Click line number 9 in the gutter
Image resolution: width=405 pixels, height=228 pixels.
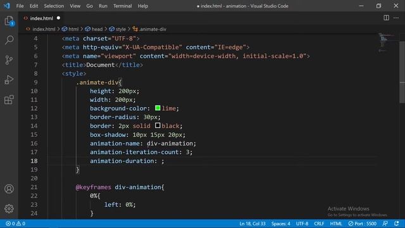pyautogui.click(x=35, y=82)
